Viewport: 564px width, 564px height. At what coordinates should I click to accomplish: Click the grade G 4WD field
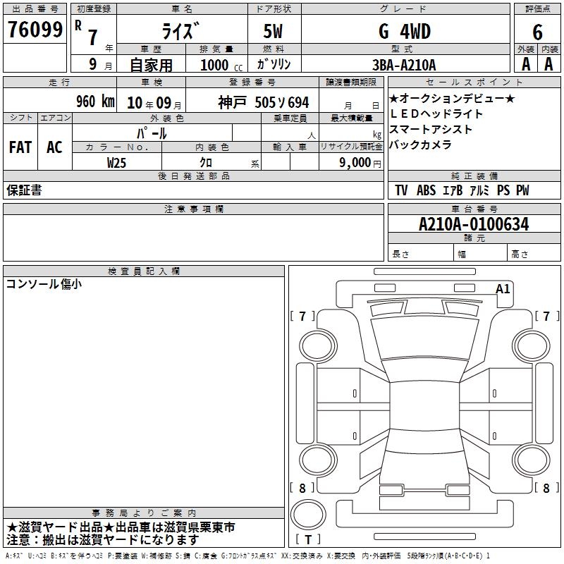(x=404, y=31)
